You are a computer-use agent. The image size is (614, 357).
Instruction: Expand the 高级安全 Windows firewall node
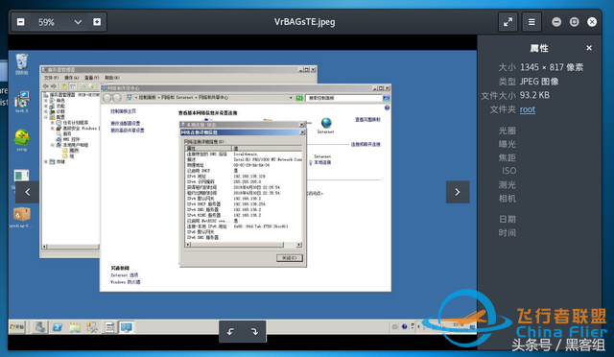(x=52, y=129)
